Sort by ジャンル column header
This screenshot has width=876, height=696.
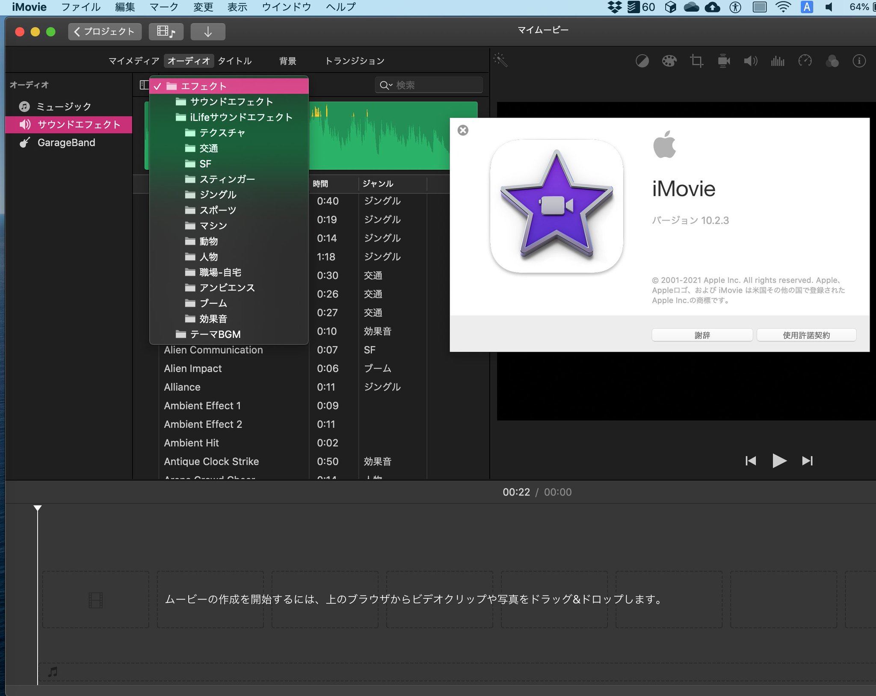[392, 184]
